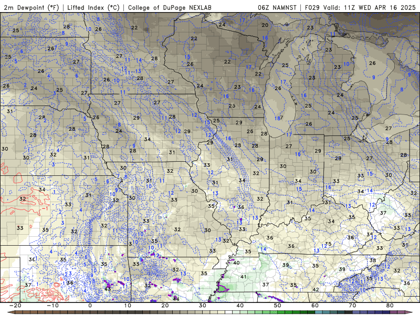
Task: Click the '80' label on the color scale
Action: click(x=390, y=306)
